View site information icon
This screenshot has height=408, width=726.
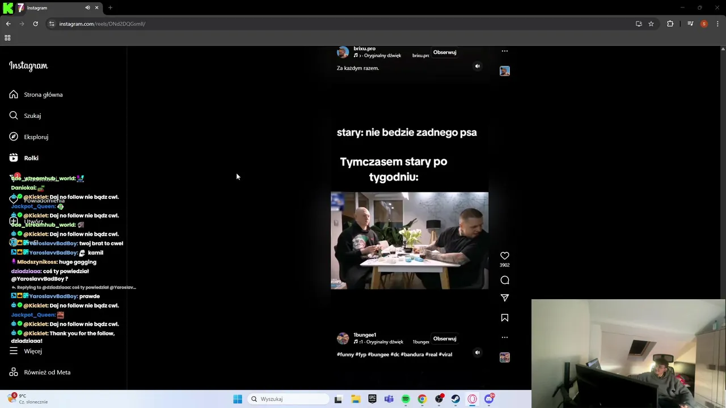pos(52,24)
